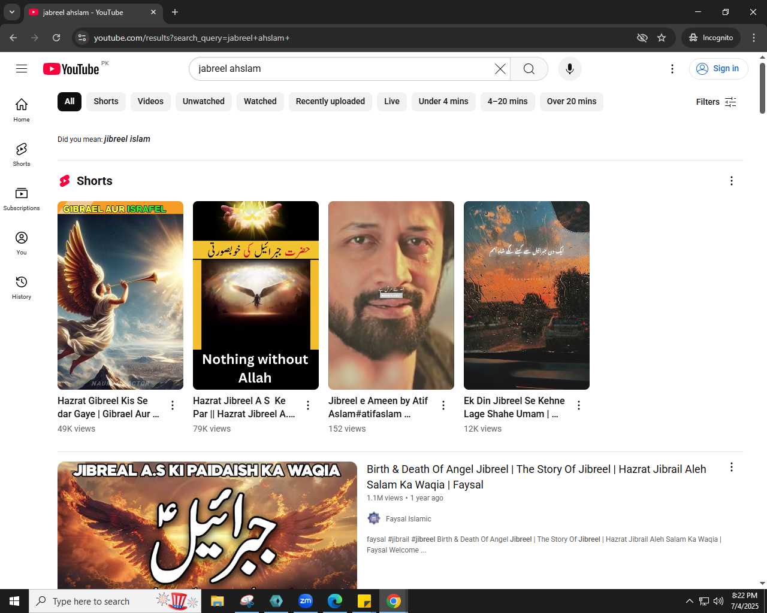Clear the search box with the X icon
The width and height of the screenshot is (767, 613).
500,69
